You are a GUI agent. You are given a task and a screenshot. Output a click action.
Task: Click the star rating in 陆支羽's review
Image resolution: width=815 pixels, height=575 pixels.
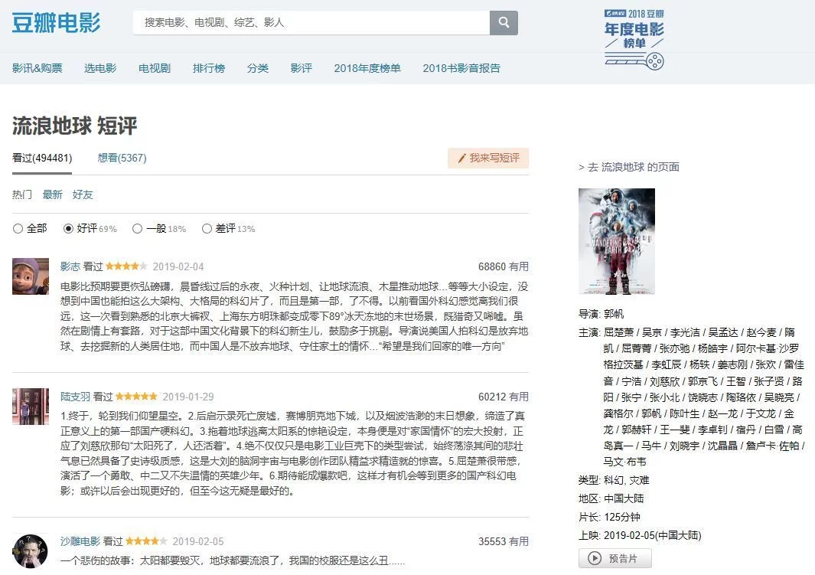click(137, 397)
